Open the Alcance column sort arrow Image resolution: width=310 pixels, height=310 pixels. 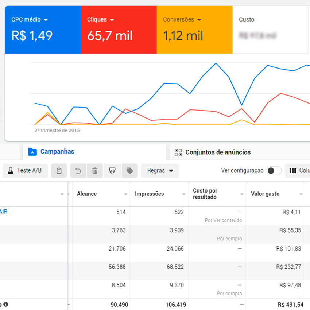coord(126,194)
